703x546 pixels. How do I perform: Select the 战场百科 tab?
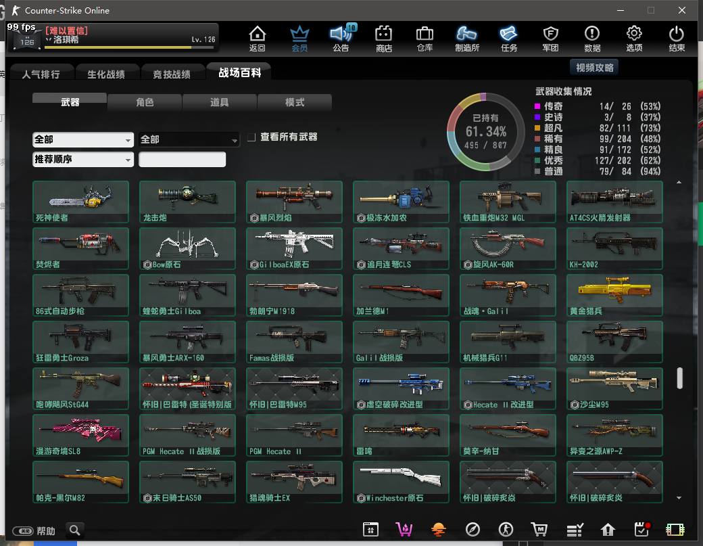coord(240,72)
